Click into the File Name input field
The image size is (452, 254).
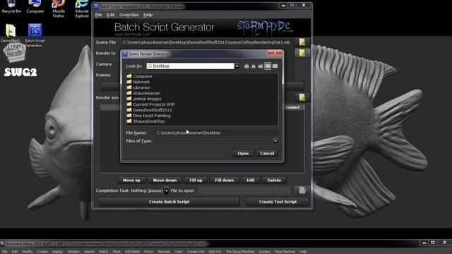(x=217, y=133)
